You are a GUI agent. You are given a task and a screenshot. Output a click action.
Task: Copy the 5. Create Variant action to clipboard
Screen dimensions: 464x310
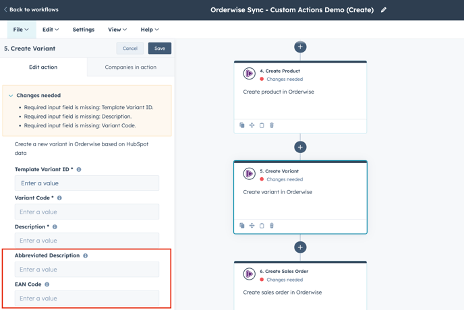coord(262,225)
